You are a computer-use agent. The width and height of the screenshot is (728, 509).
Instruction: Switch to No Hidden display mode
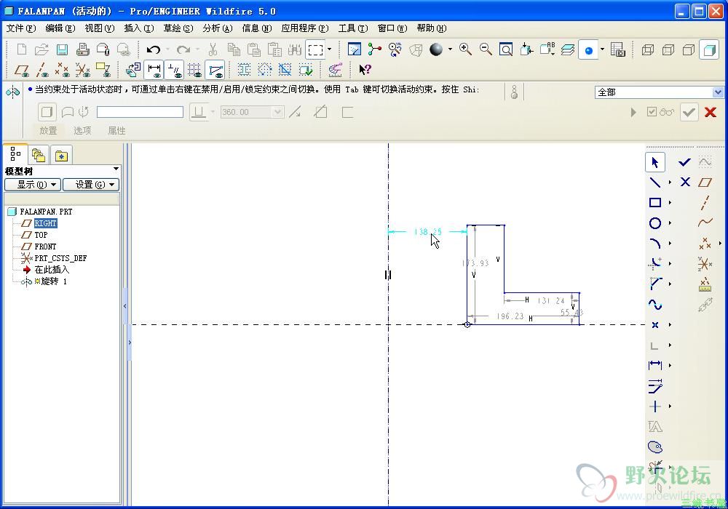[688, 49]
